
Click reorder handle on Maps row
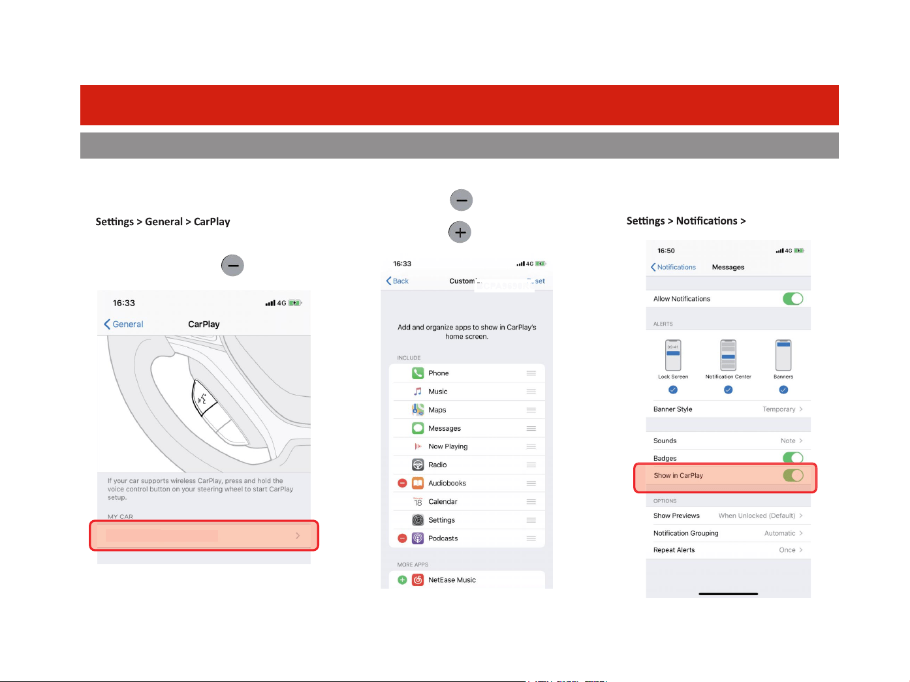coord(531,410)
